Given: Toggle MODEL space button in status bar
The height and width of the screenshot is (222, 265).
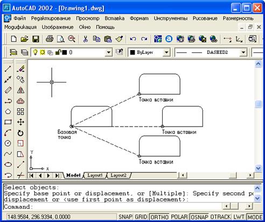Looking at the screenshot, I should coord(255,217).
